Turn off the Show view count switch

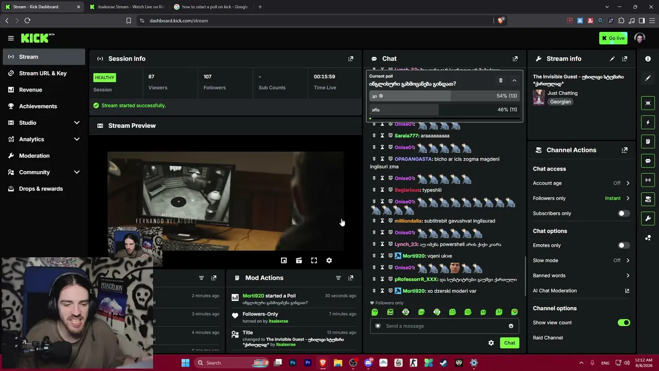(623, 323)
